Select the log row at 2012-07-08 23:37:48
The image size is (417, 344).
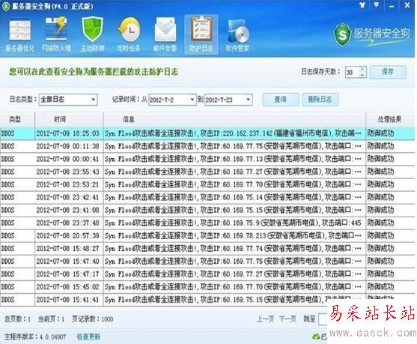pyautogui.click(x=207, y=223)
